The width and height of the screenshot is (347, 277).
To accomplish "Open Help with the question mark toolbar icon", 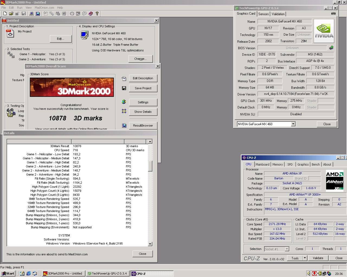I will point(97,14).
